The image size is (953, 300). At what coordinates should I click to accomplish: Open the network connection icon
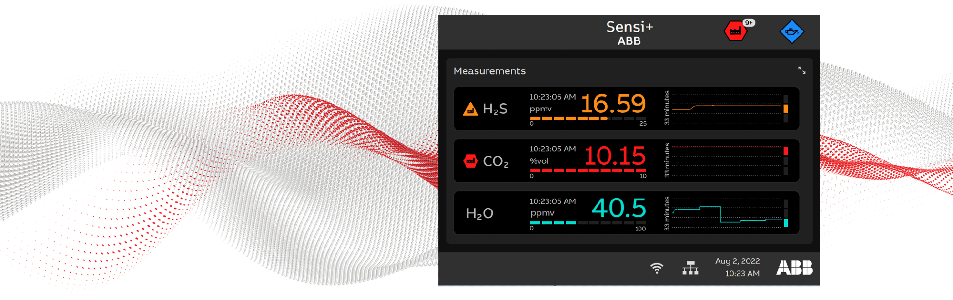click(x=690, y=268)
